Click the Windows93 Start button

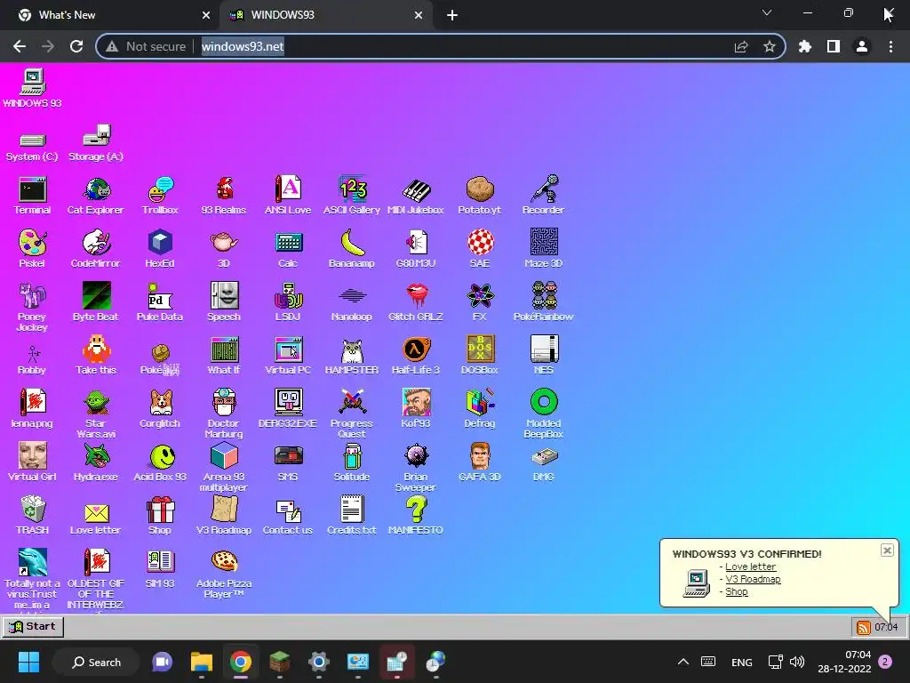[33, 626]
